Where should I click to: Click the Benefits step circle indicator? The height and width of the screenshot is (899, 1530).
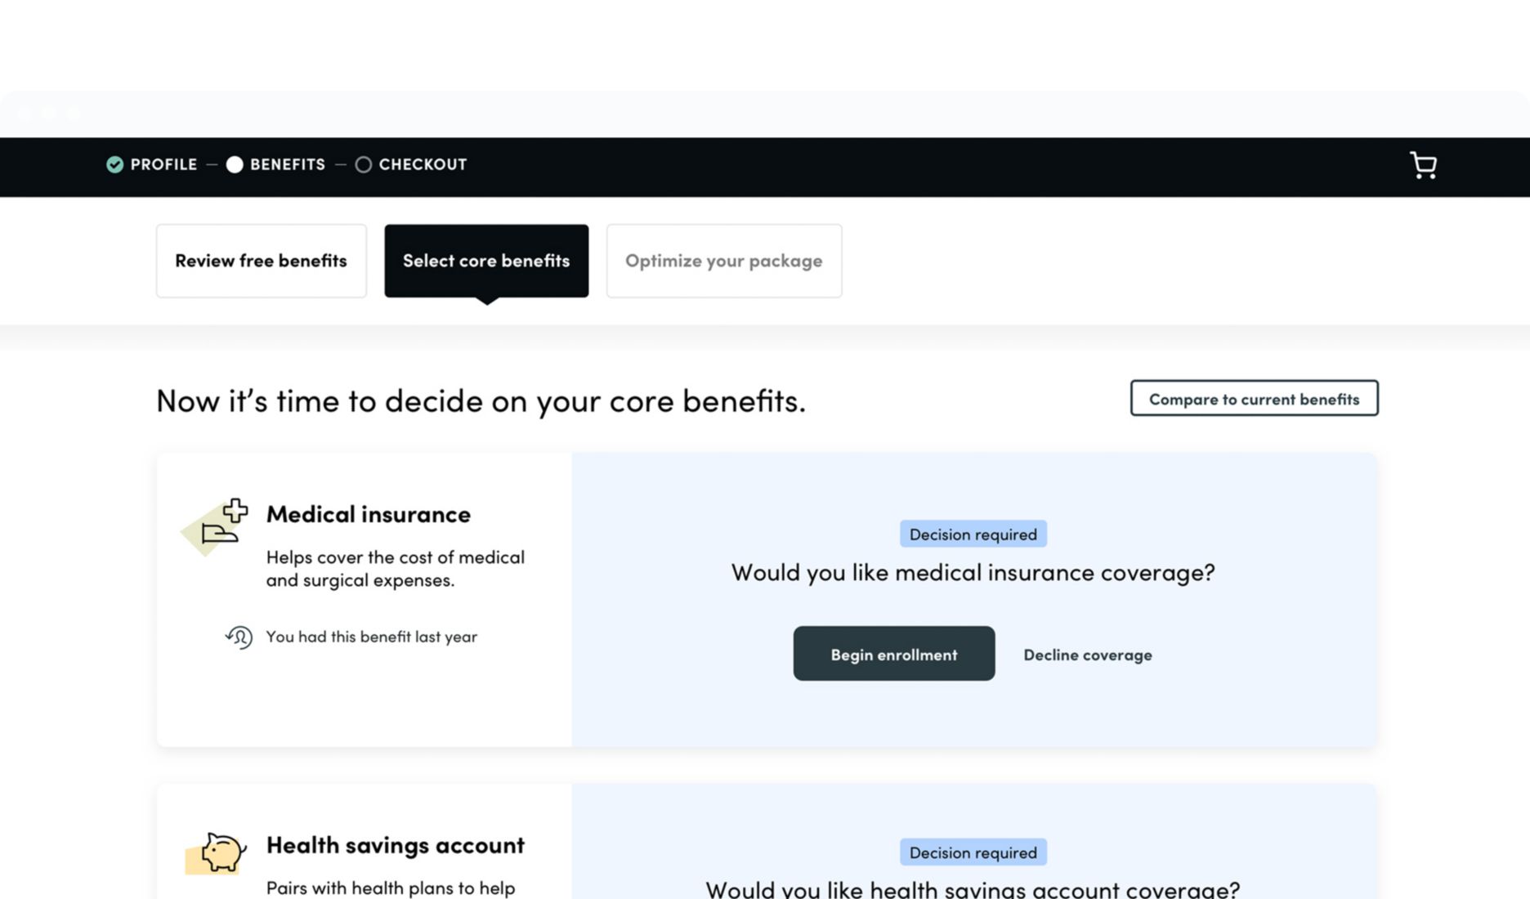[235, 164]
